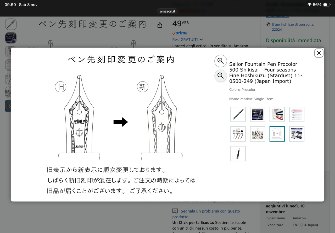Image resolution: width=335 pixels, height=233 pixels.
Task: Click the T&B (EU-Japan) seller link
Action: tap(305, 225)
